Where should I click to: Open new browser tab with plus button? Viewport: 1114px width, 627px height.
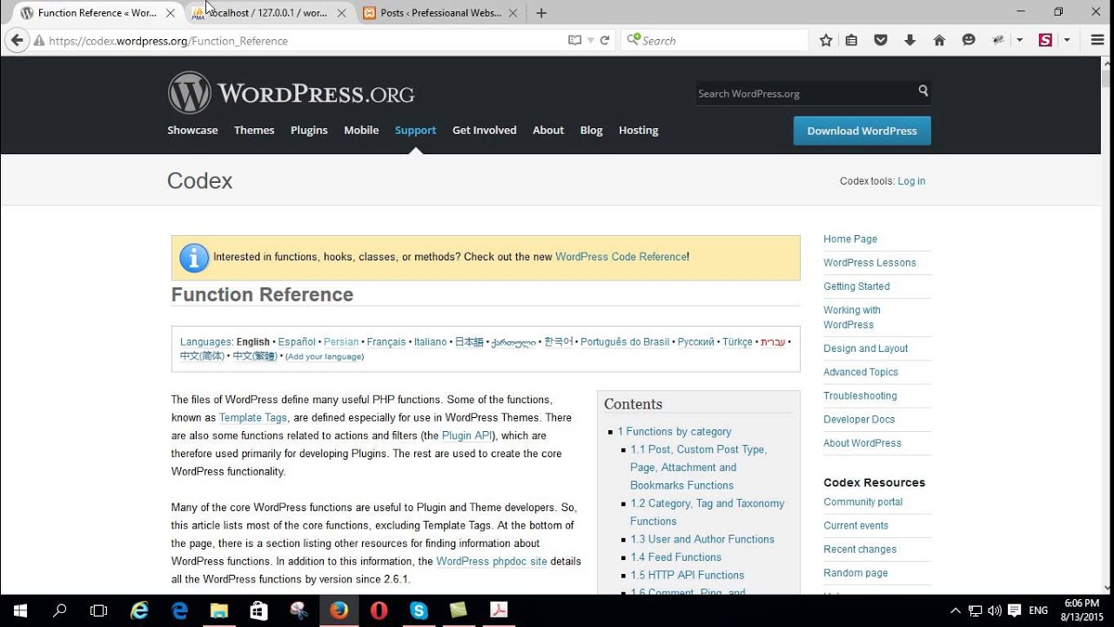click(x=541, y=13)
